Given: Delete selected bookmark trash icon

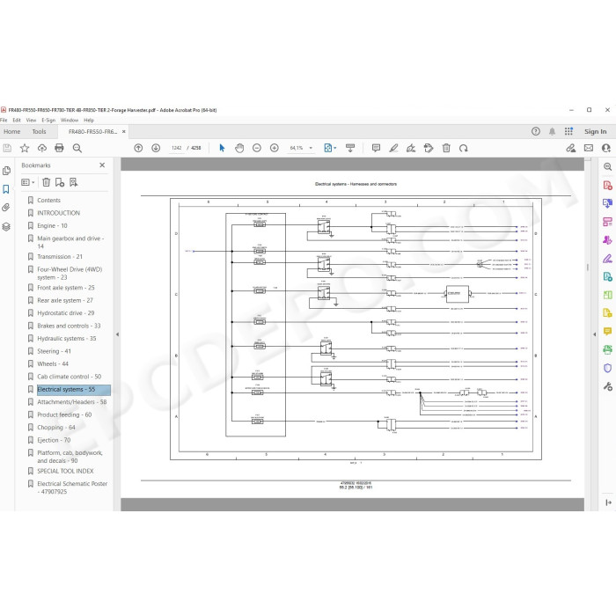Looking at the screenshot, I should coord(47,182).
